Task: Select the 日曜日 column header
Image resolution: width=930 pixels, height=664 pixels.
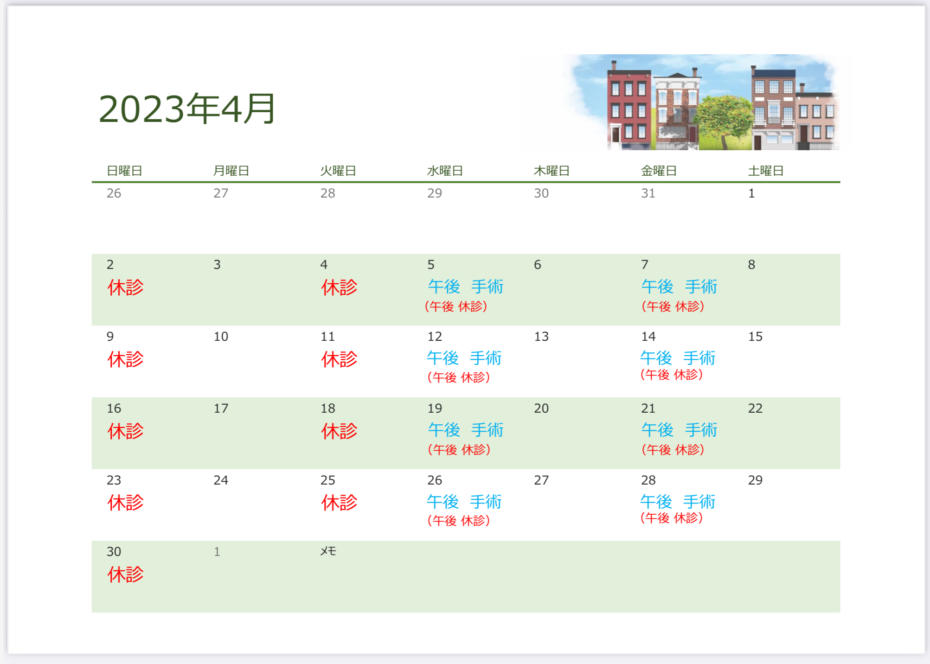Action: 124,171
